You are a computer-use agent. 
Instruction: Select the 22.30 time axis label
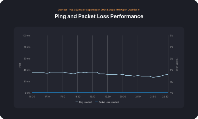(x=165, y=97)
